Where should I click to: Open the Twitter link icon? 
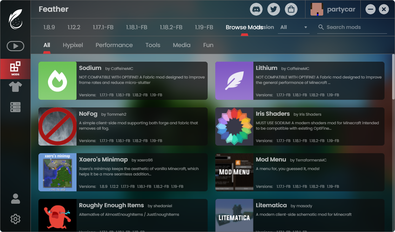pos(274,9)
